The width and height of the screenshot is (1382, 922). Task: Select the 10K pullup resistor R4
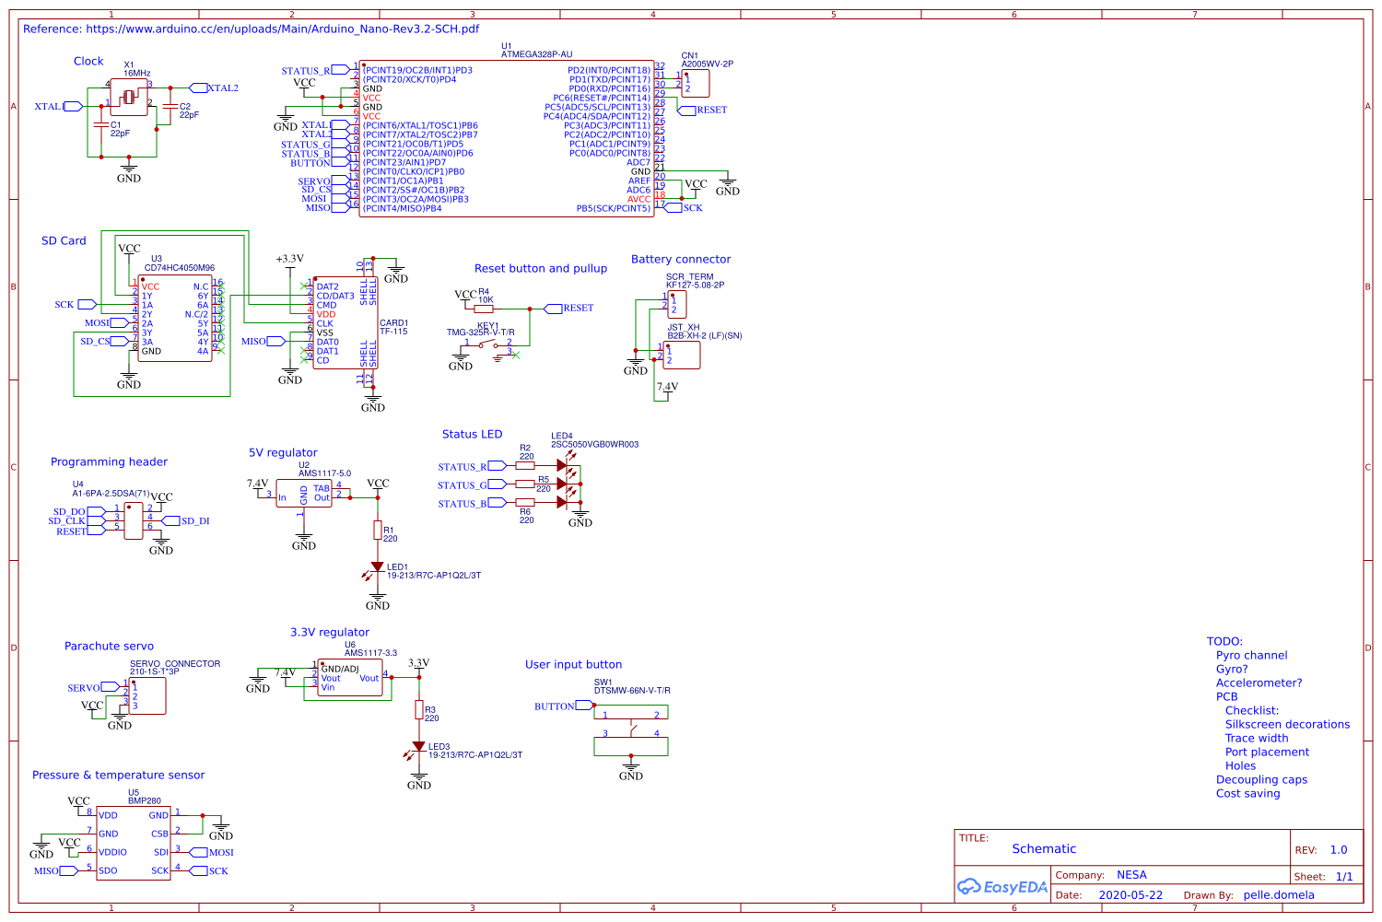(x=484, y=309)
